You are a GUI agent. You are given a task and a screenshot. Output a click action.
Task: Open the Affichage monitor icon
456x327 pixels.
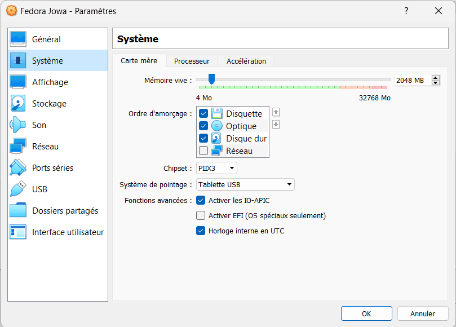[18, 82]
